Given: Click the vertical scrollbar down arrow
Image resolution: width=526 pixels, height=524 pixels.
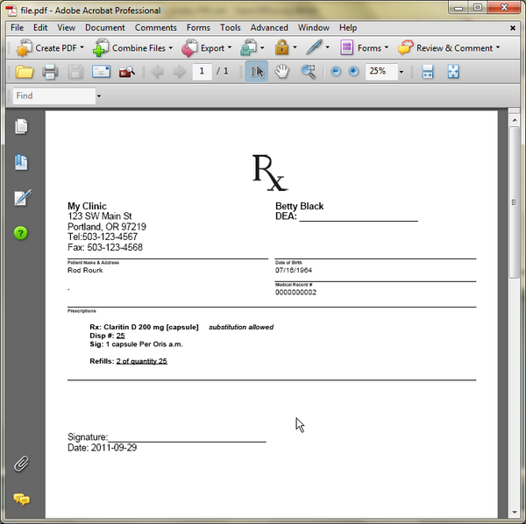Looking at the screenshot, I should point(515,512).
